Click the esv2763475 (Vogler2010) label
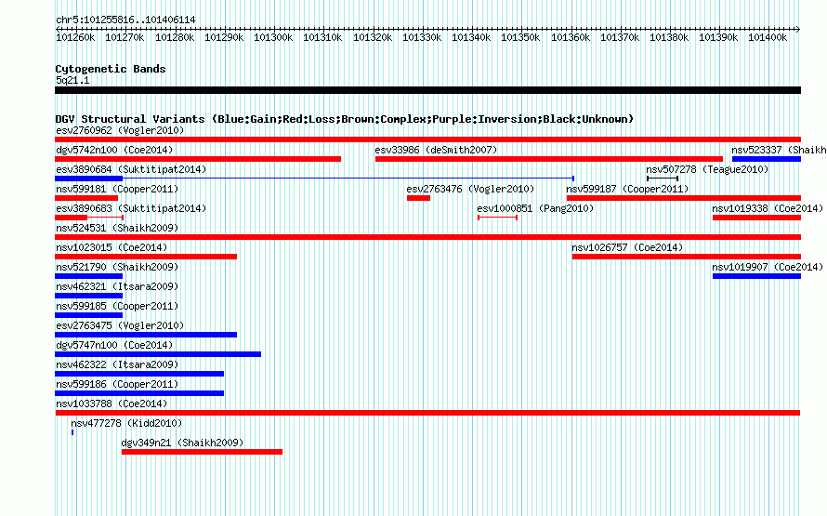This screenshot has width=827, height=516. click(120, 325)
